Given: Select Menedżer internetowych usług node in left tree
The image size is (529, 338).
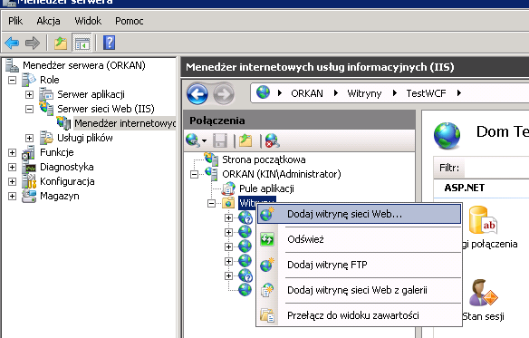Looking at the screenshot, I should tap(124, 123).
